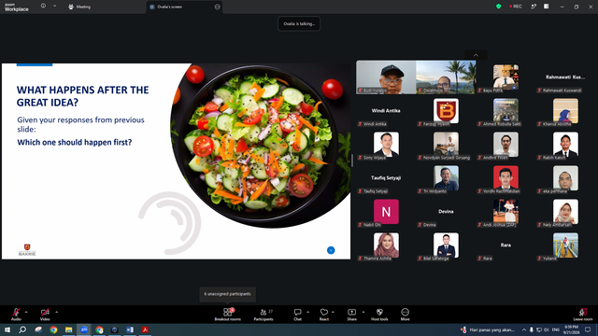The image size is (598, 336).
Task: Select Devina's name tile
Action: pyautogui.click(x=446, y=212)
